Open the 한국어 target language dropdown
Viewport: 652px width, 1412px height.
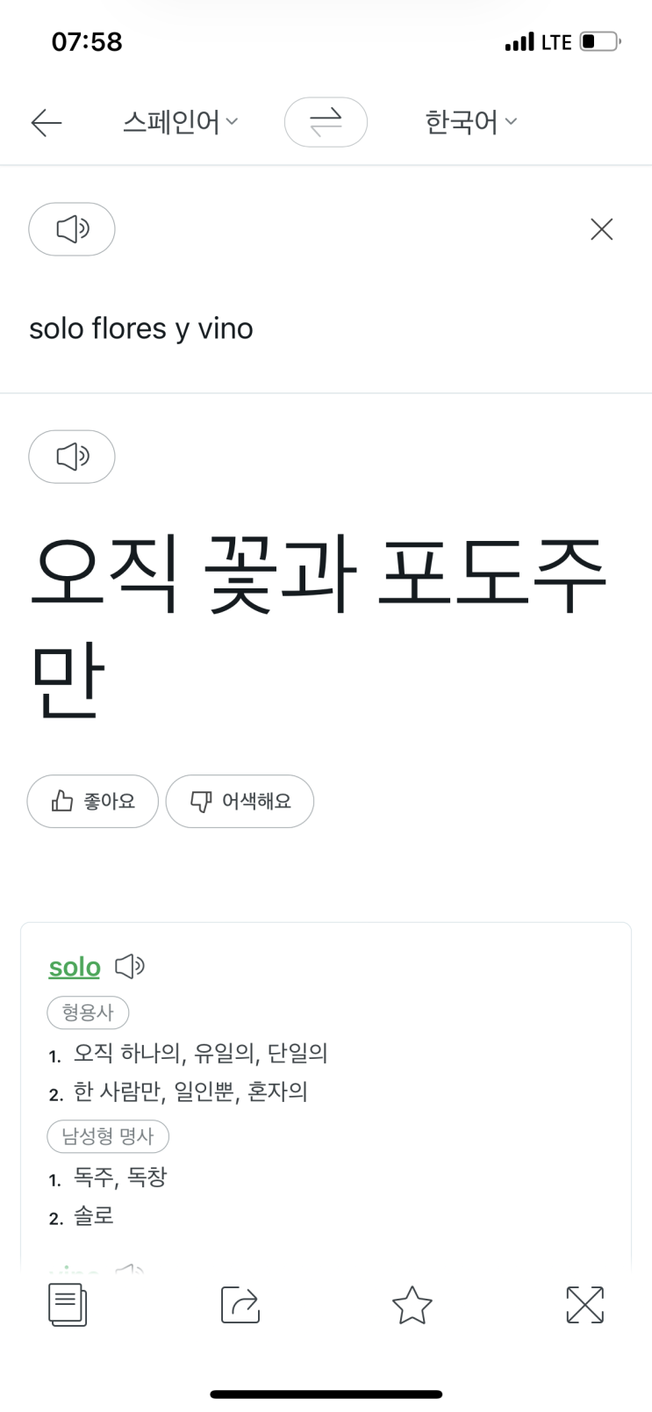(x=470, y=122)
